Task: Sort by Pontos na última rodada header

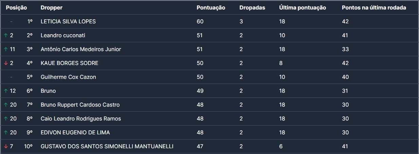Action: [374, 8]
